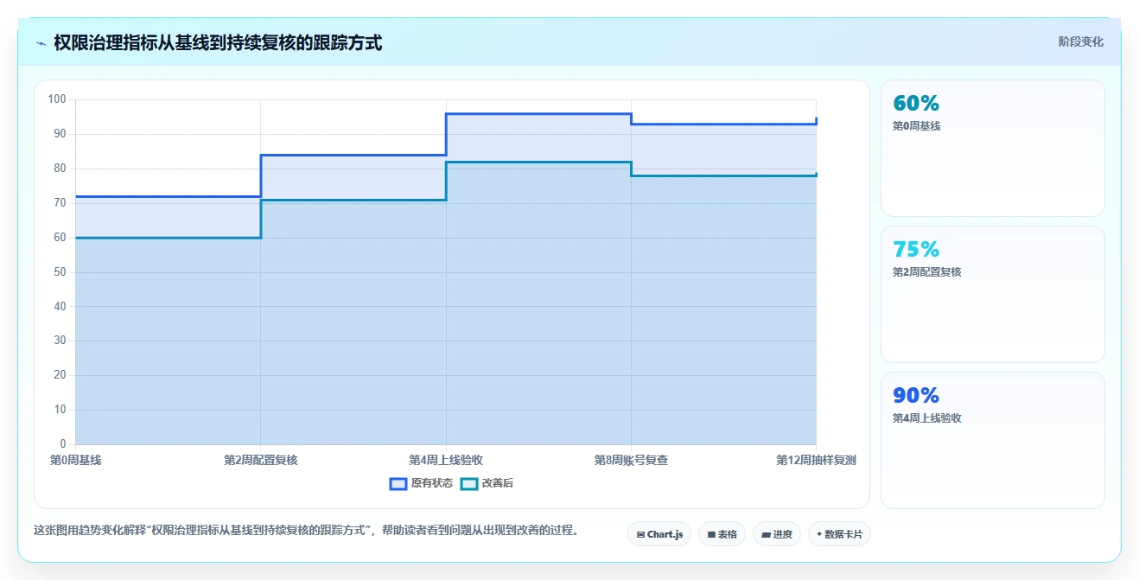The image size is (1139, 580).
Task: Click the 第4周上线验收 axis label
Action: click(x=446, y=460)
